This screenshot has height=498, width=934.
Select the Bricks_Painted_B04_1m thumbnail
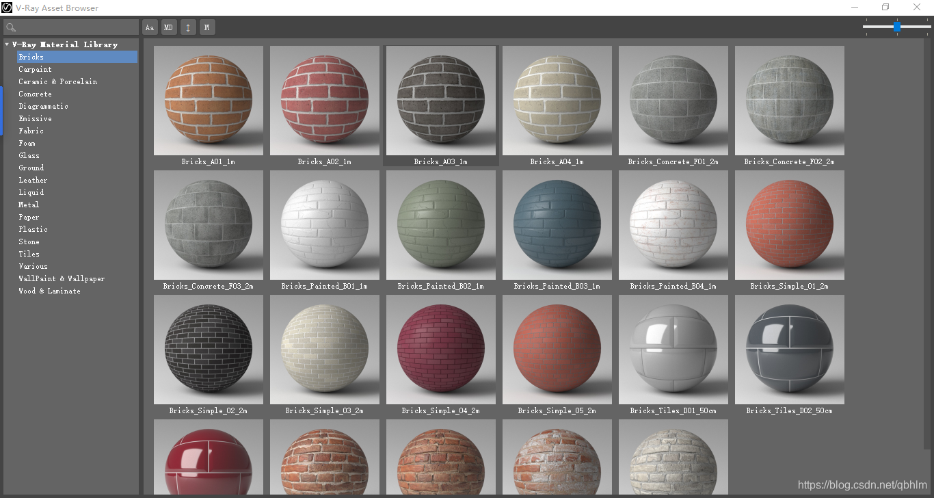pyautogui.click(x=673, y=225)
